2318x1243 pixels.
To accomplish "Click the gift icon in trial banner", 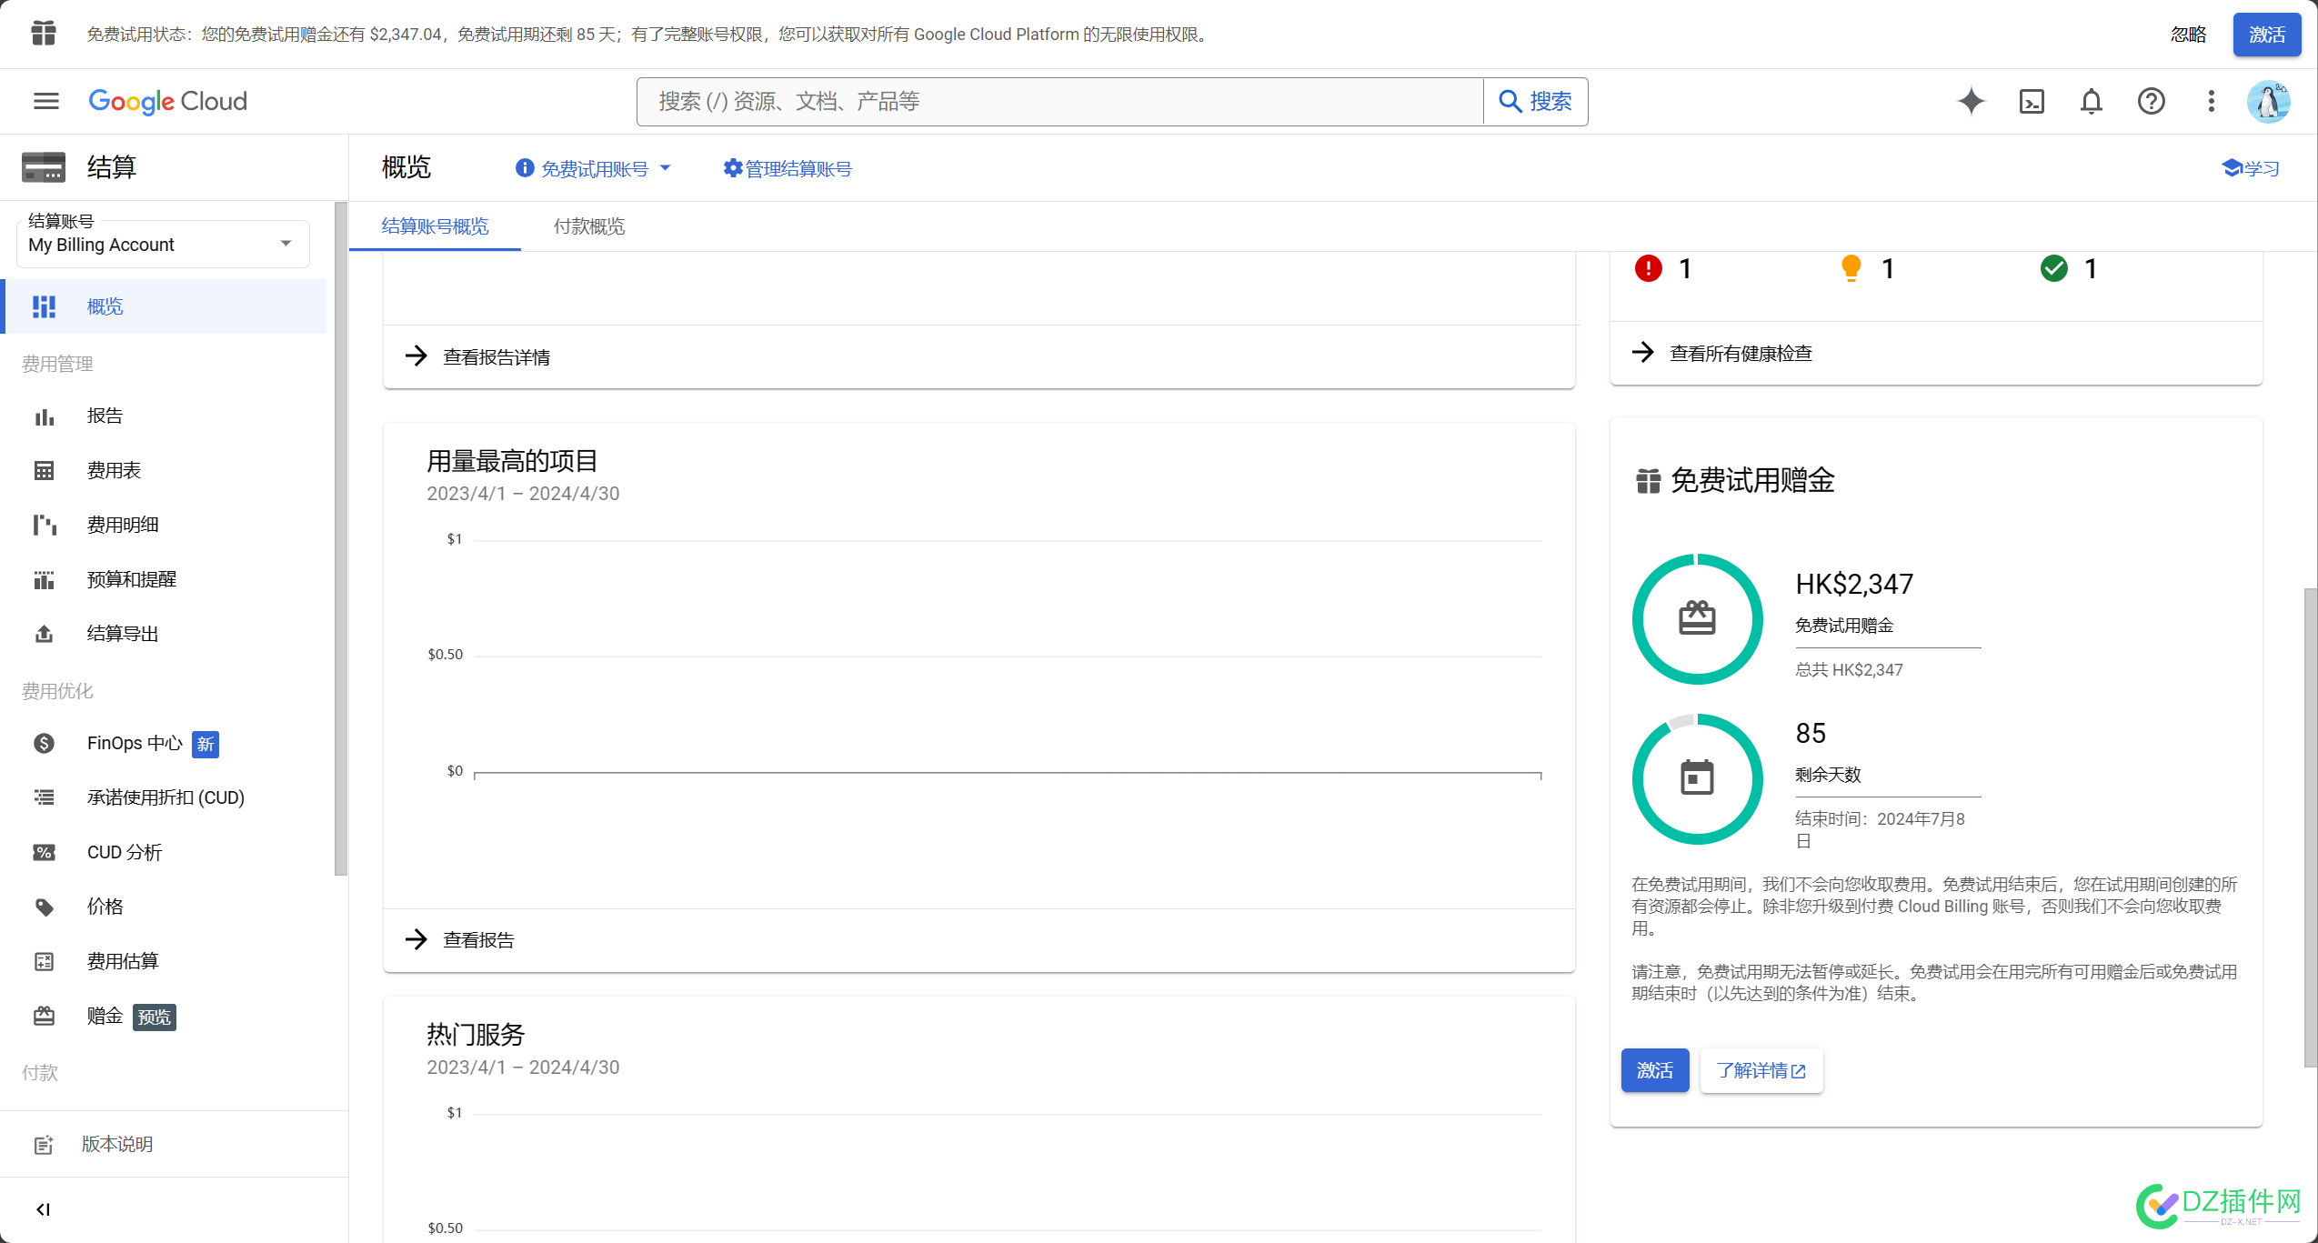I will [44, 34].
